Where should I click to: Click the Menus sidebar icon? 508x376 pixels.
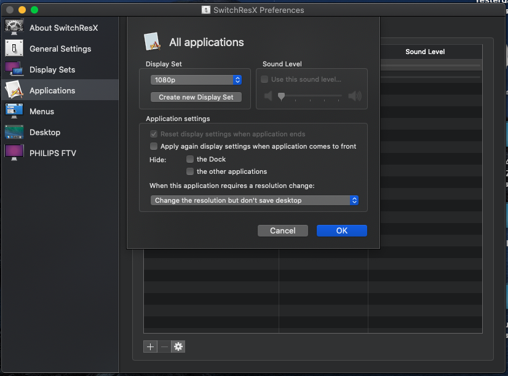(x=14, y=111)
